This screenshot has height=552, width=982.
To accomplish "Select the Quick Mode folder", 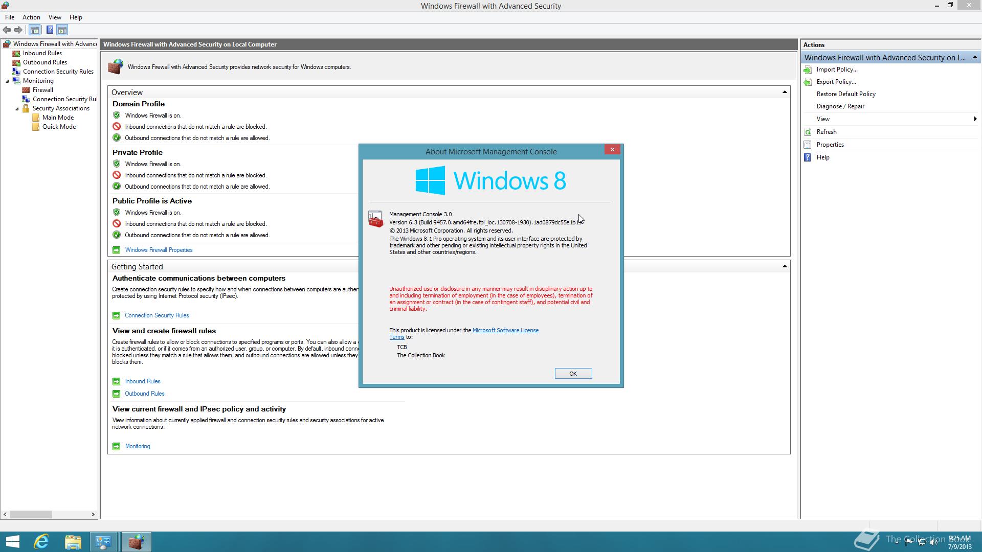I will click(59, 127).
